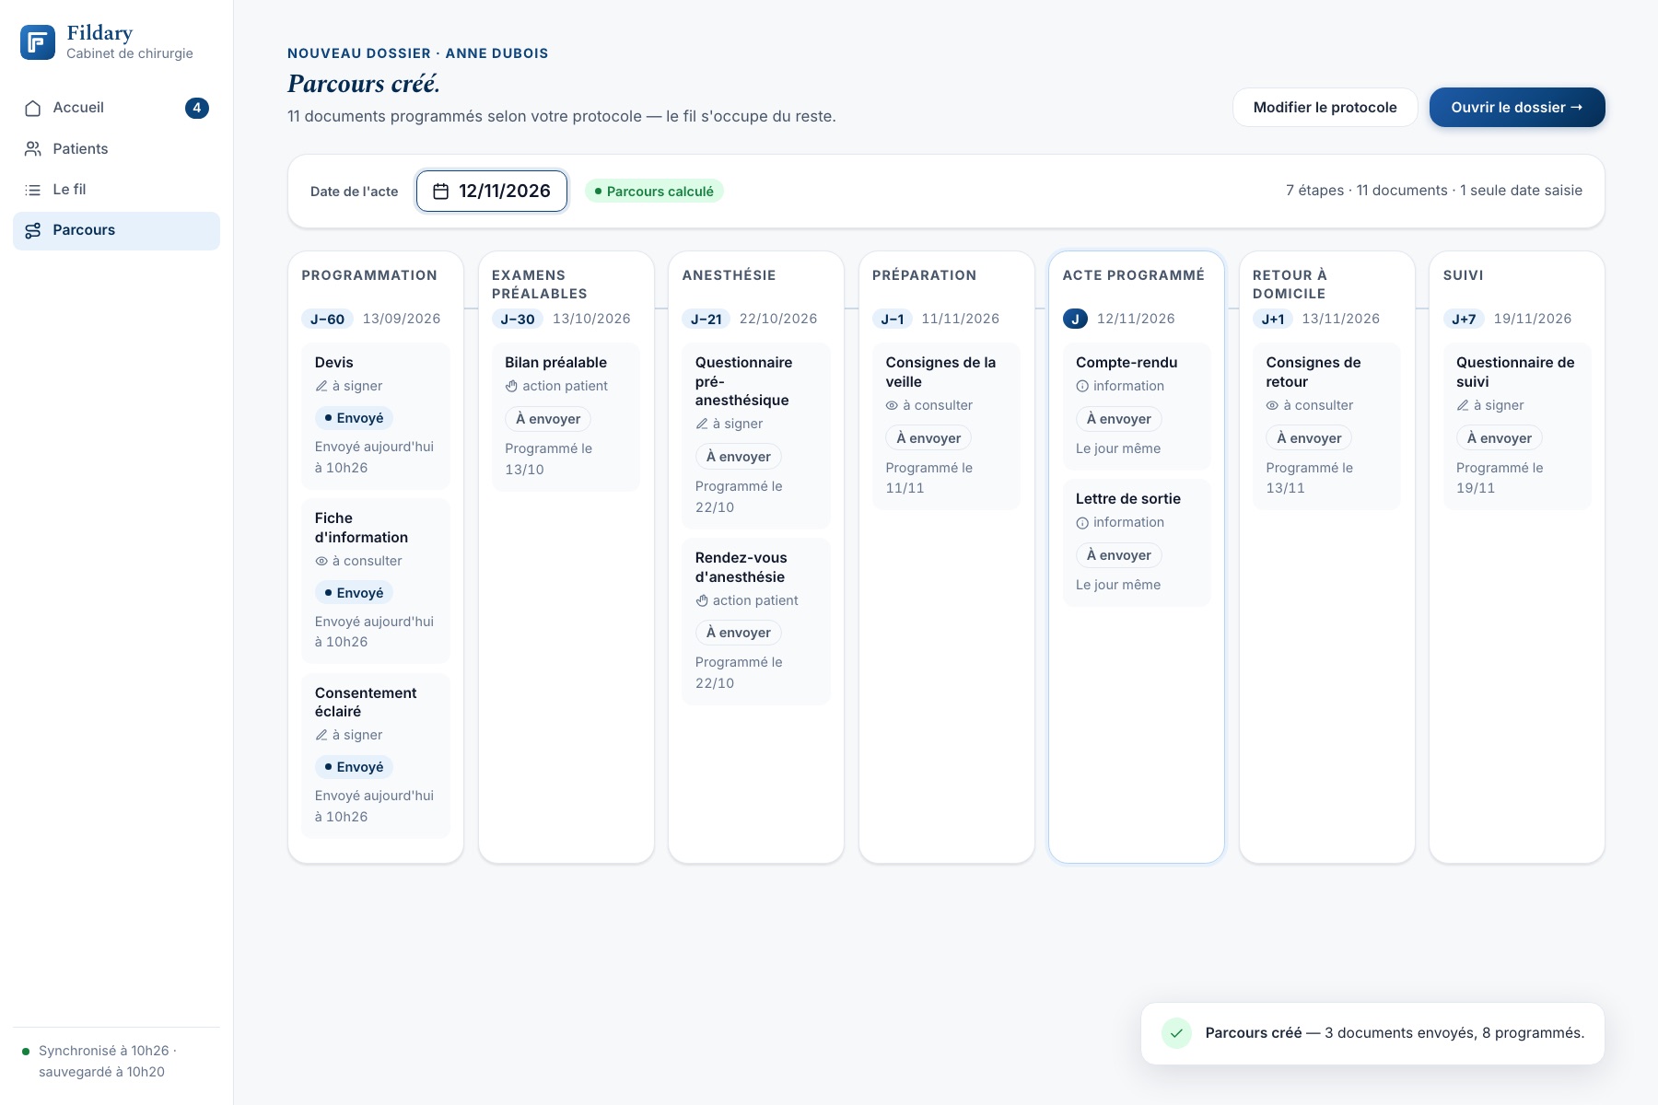Click the info icon under Lettre de sortie

(1082, 523)
